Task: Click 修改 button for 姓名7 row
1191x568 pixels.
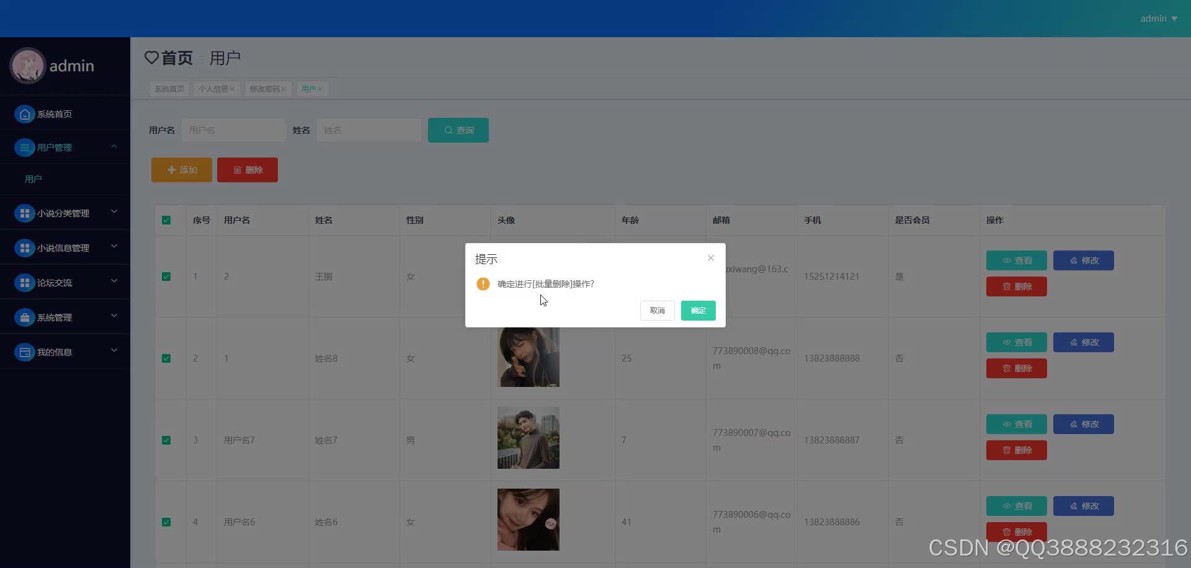Action: tap(1084, 424)
